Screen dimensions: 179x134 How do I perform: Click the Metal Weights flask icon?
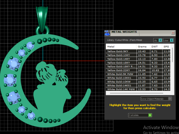tap(107, 33)
